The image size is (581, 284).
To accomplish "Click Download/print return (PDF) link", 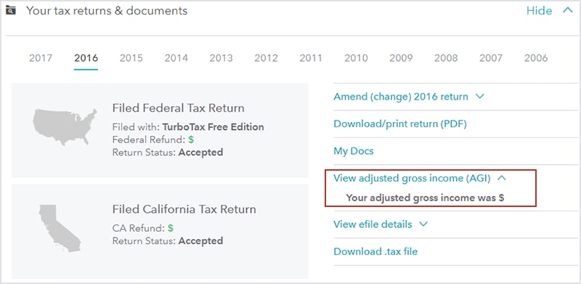I will point(400,123).
